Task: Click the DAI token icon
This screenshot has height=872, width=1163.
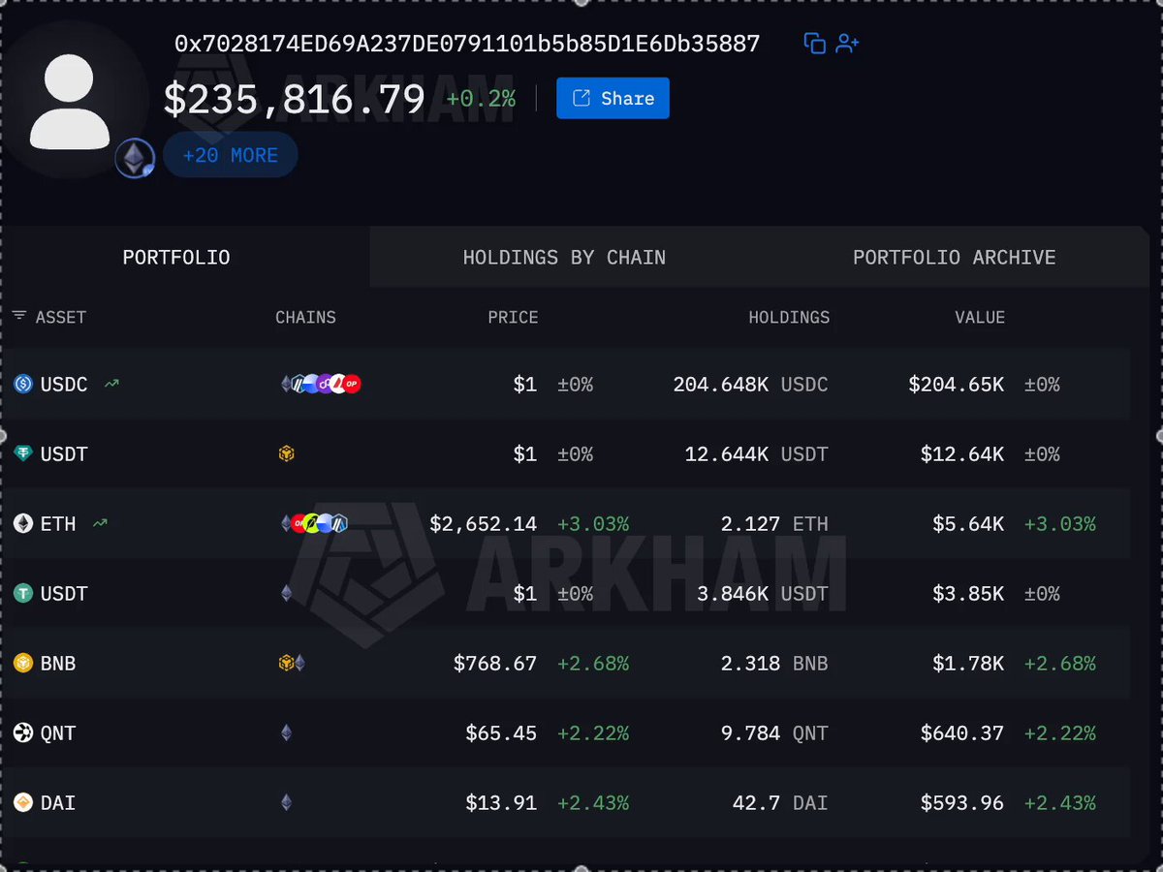Action: [x=23, y=803]
